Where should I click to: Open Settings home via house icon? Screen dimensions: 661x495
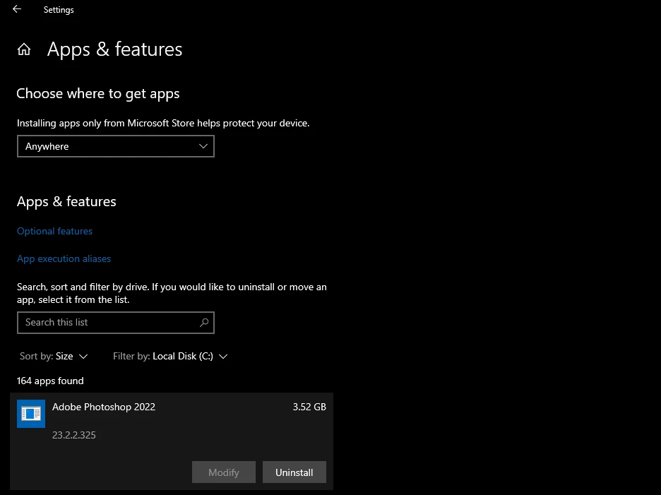click(24, 49)
